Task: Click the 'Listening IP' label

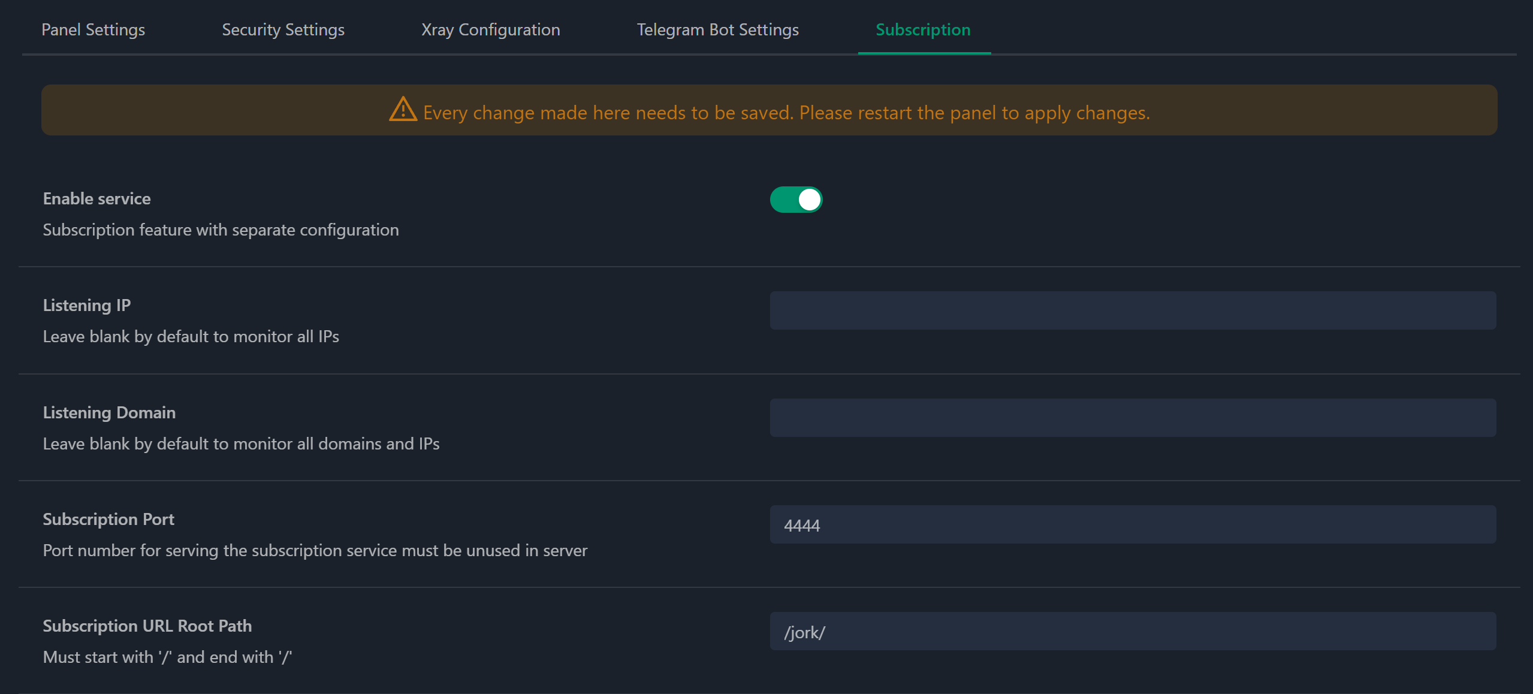Action: (86, 305)
